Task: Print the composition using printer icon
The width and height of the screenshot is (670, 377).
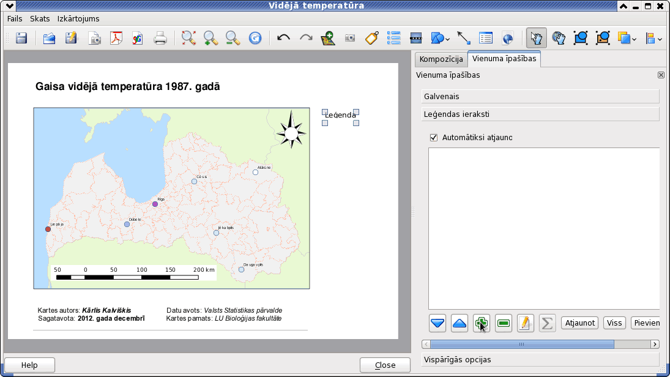Action: point(160,38)
